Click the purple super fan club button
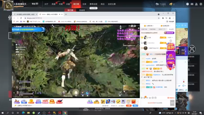The image size is (204, 115). point(169,33)
